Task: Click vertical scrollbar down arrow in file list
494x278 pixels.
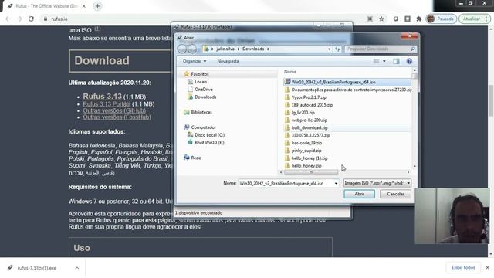Action: pyautogui.click(x=414, y=166)
